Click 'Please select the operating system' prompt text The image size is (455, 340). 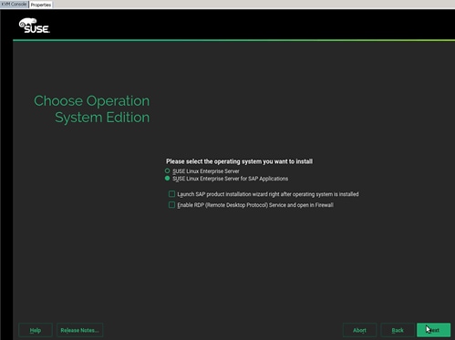tap(240, 161)
